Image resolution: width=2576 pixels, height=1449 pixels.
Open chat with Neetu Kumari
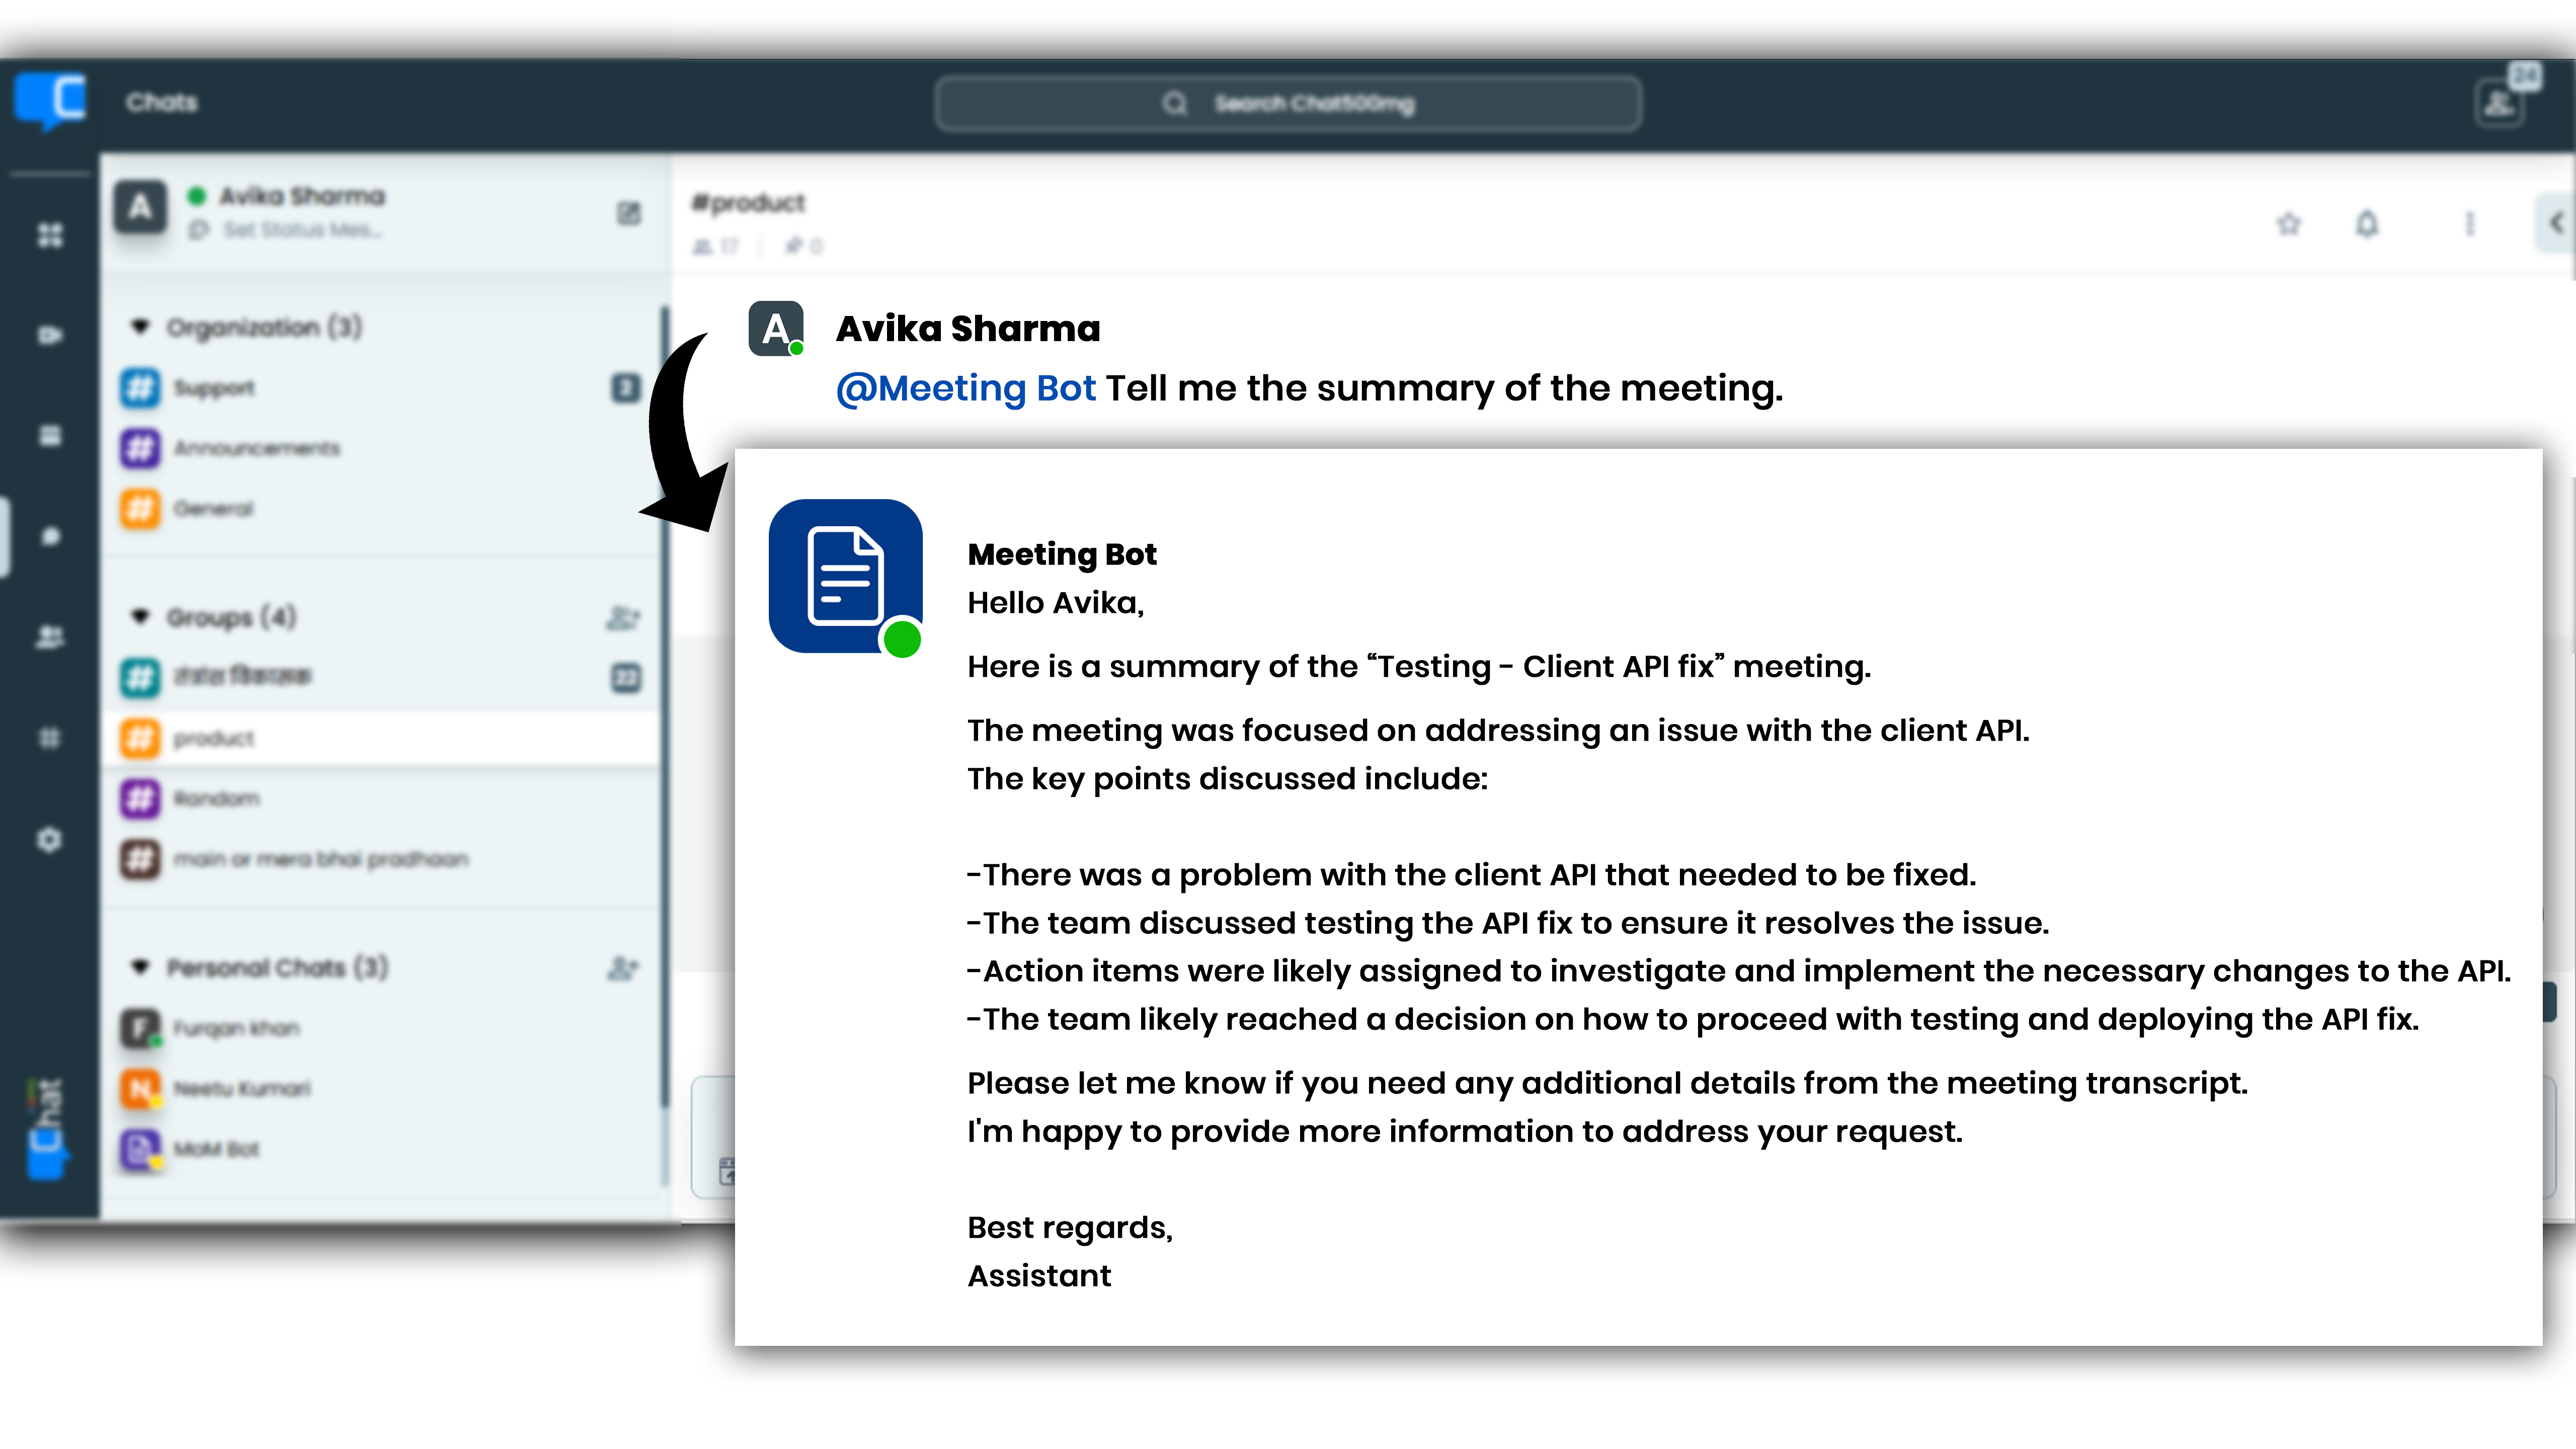click(380, 1088)
